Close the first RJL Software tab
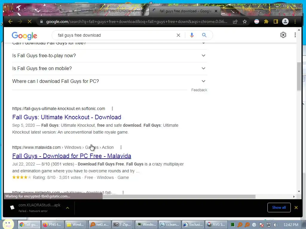This screenshot has width=306, height=229. tap(73, 11)
